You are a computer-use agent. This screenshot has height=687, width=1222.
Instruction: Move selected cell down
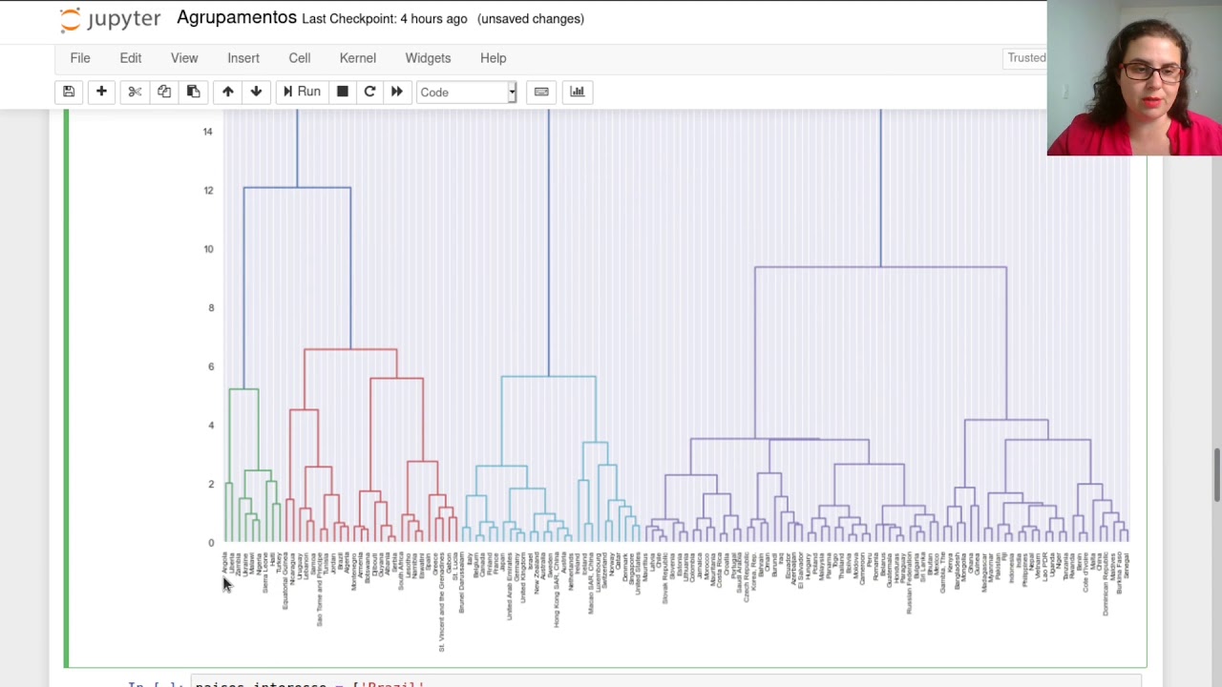[256, 92]
